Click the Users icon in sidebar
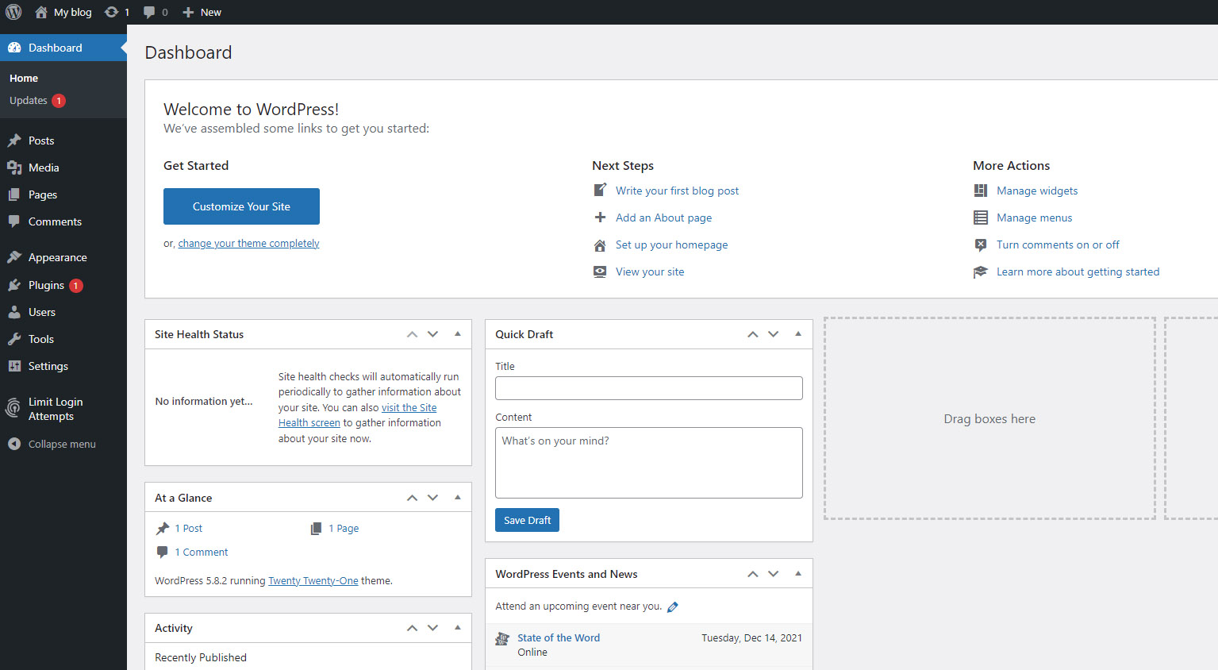 point(14,312)
